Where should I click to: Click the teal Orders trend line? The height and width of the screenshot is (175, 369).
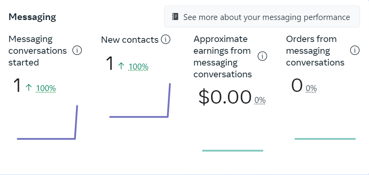(x=325, y=139)
